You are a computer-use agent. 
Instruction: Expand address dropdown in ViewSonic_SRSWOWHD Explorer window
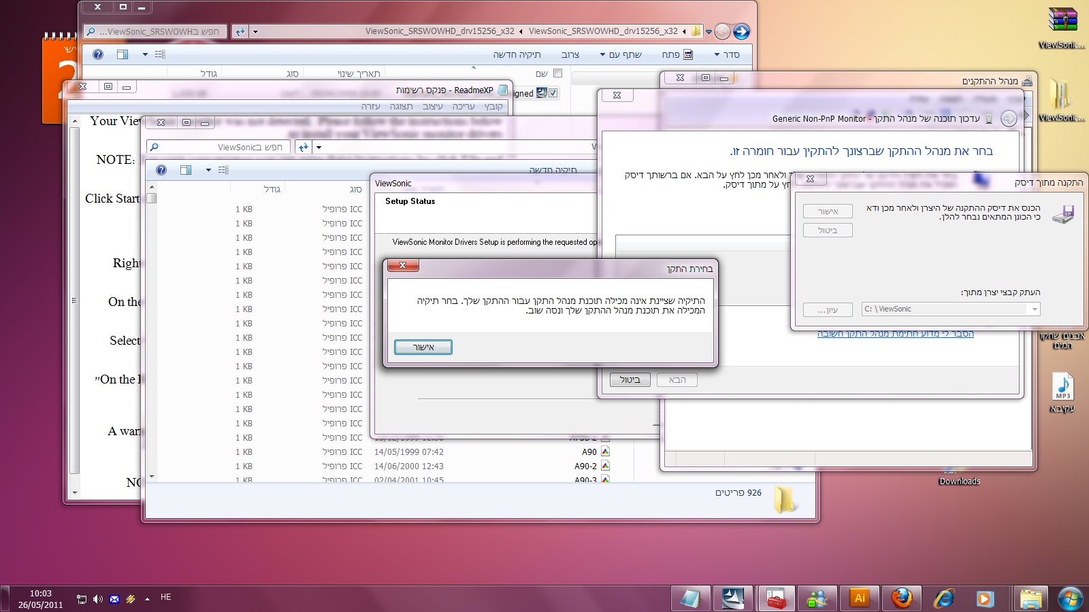[x=255, y=31]
